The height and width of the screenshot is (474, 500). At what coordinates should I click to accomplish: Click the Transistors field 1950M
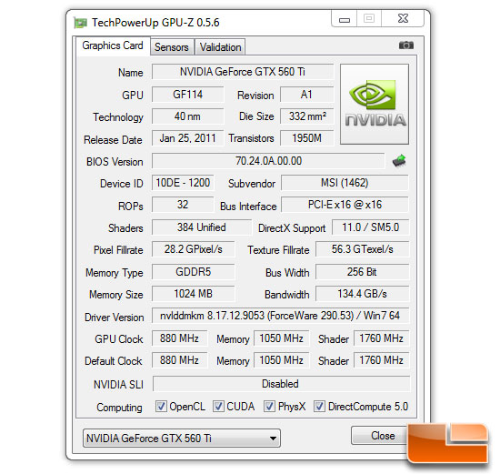click(306, 138)
